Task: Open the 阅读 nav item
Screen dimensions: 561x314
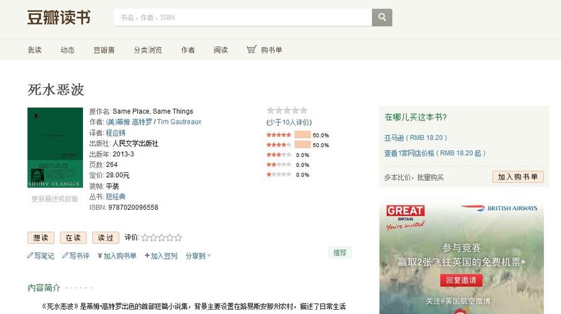Action: click(x=221, y=50)
